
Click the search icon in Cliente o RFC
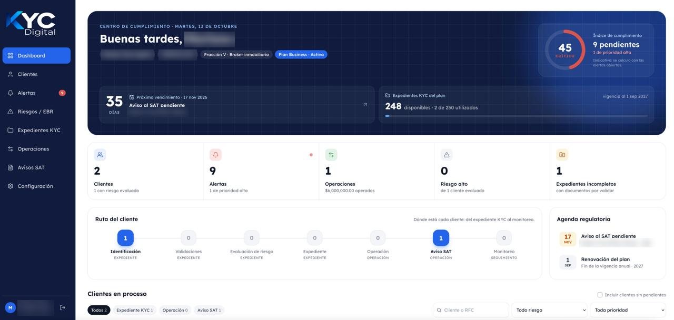click(x=439, y=310)
